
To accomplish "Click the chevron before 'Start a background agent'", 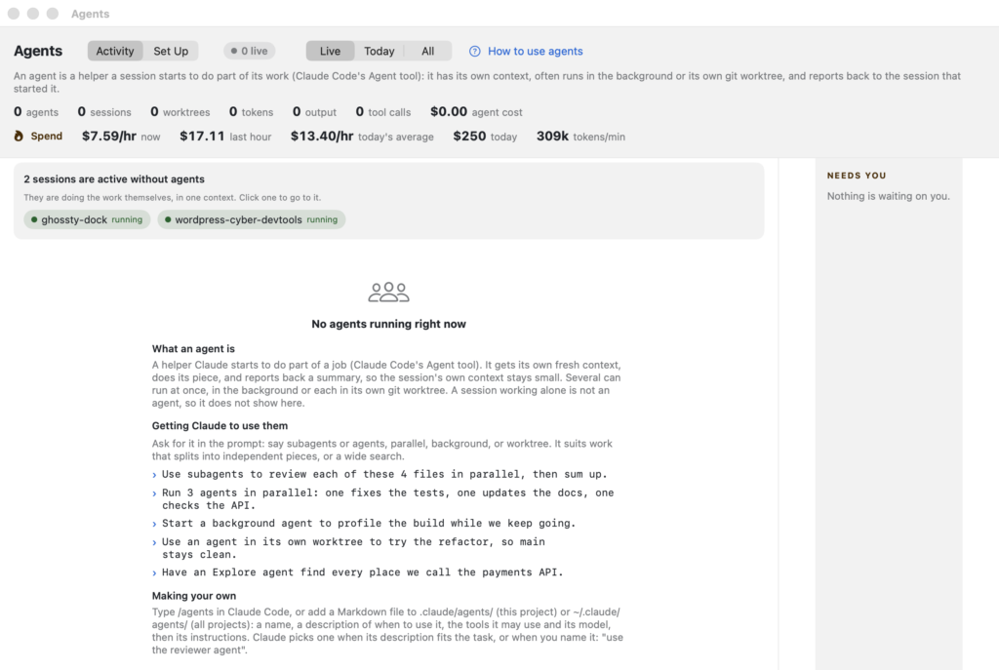I will 154,524.
